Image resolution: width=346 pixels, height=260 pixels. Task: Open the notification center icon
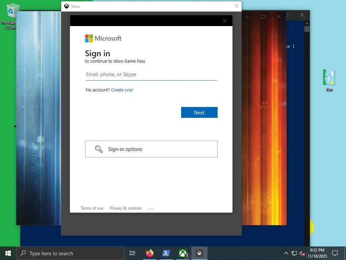point(335,253)
